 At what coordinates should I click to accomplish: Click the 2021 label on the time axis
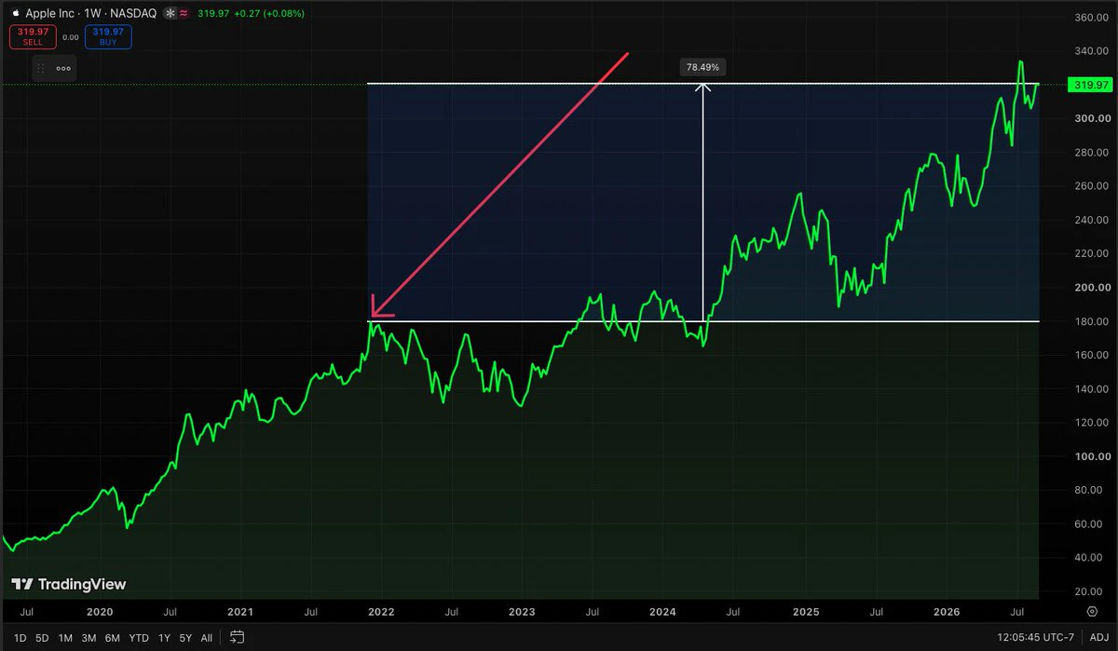tap(240, 612)
